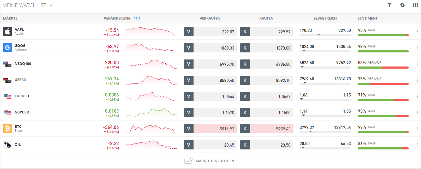Screen dimensions: 421x169
Task: Click NSDQ100 sentiment bar at 53%
Action: 383,68
